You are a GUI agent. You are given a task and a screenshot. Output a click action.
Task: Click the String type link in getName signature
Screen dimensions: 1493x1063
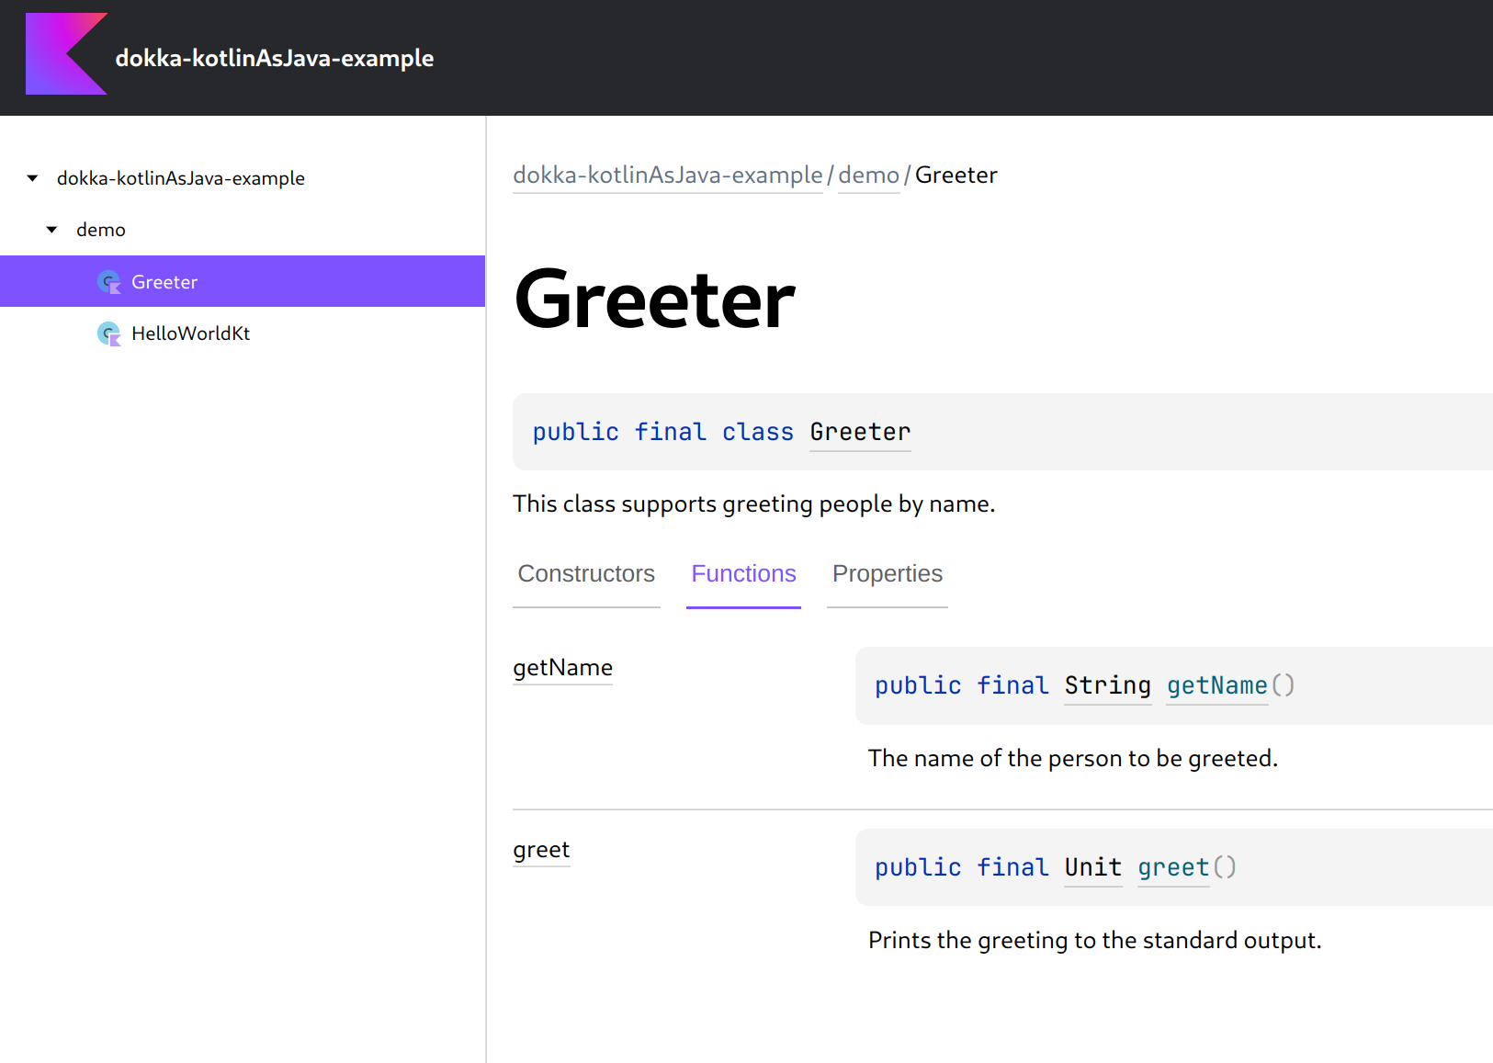1107,685
